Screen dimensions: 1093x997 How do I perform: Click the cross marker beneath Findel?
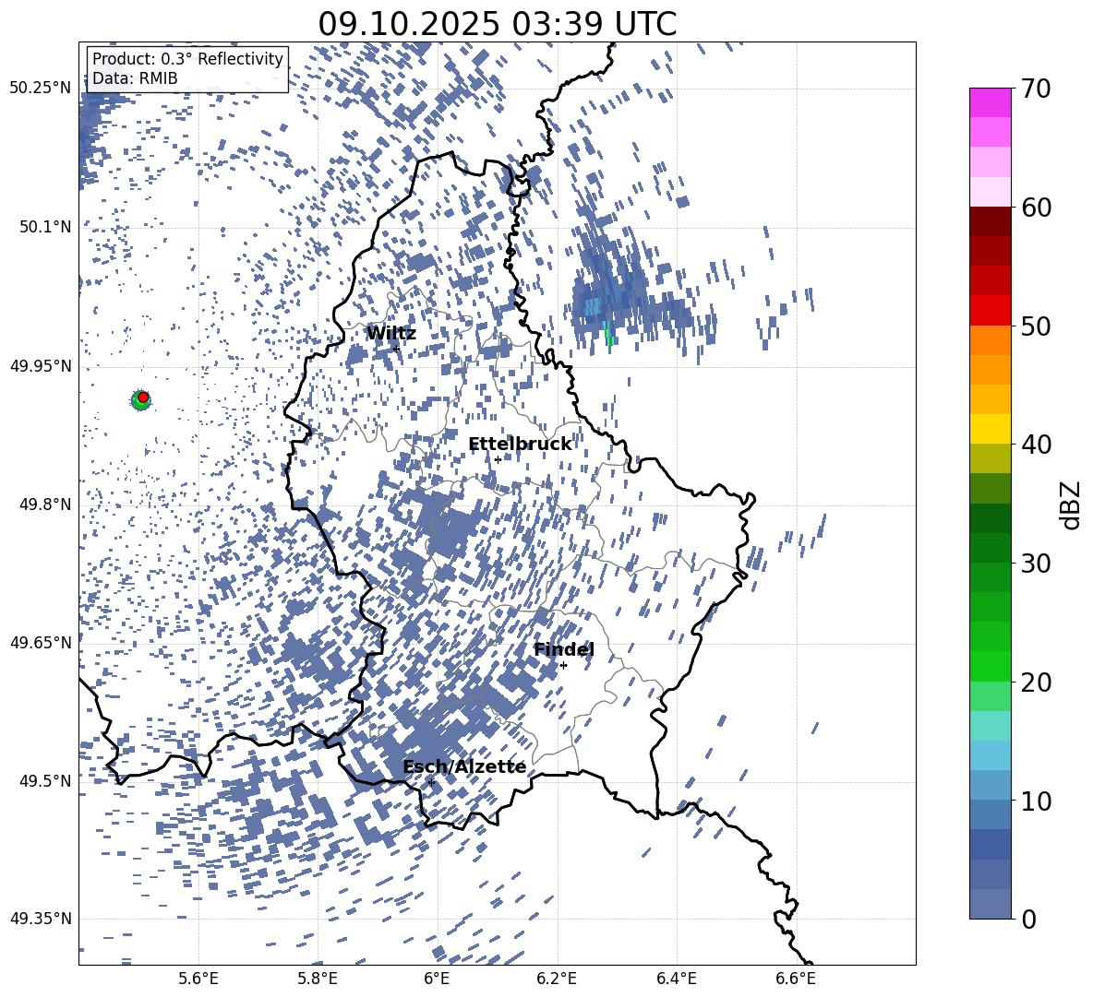[x=563, y=666]
